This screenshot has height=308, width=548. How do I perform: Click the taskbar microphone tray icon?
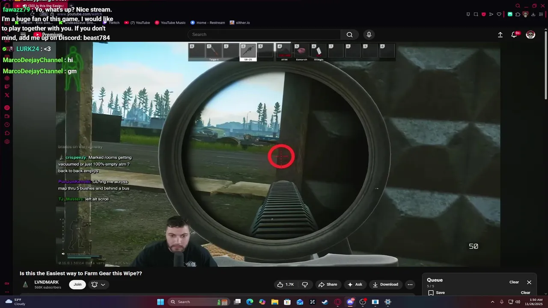pos(501,302)
